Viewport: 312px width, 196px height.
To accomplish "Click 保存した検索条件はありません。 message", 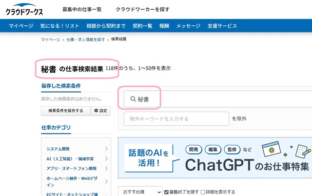I will [72, 99].
